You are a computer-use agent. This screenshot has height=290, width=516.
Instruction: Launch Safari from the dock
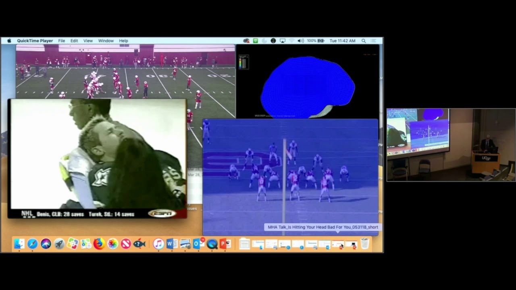pos(33,244)
